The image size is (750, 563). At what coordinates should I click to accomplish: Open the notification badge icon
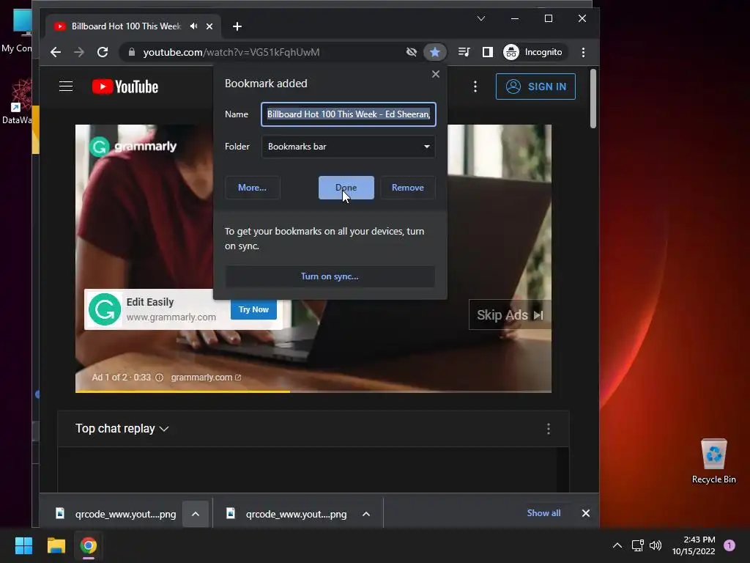(x=729, y=545)
